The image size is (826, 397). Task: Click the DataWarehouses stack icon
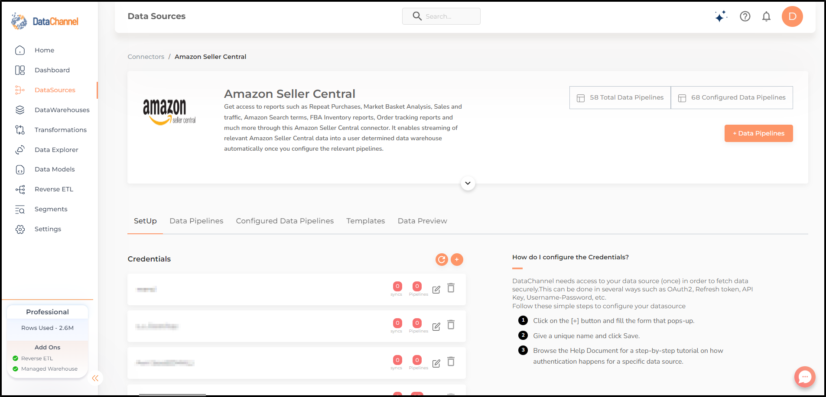20,110
